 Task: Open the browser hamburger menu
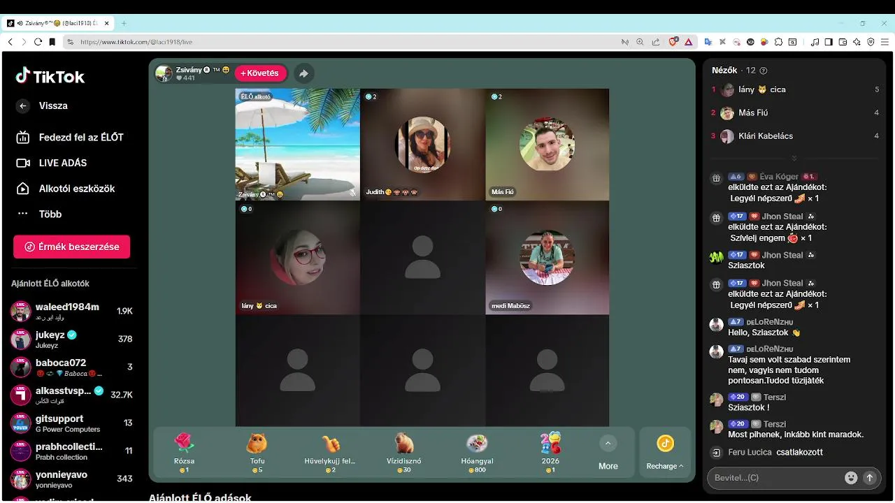(x=885, y=42)
